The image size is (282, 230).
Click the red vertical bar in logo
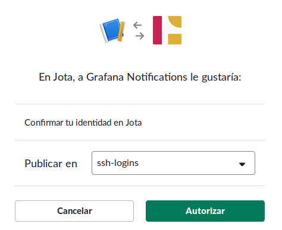(x=157, y=30)
